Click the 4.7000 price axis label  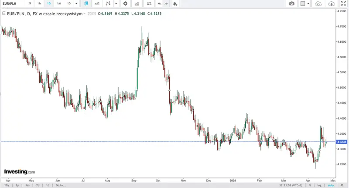342,26
